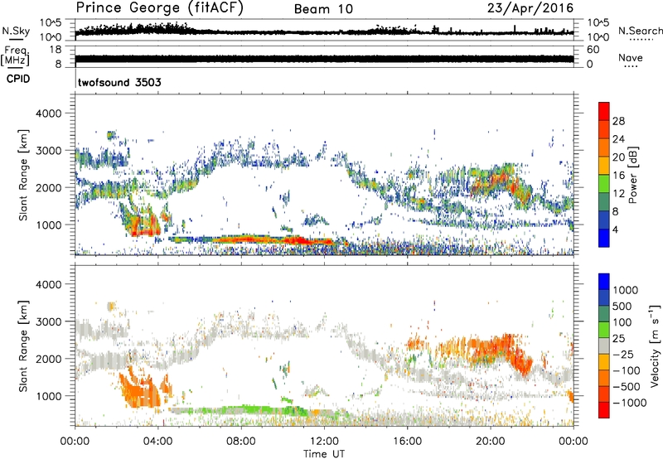Click the 'N.Sky' legend label
Viewport: 663px width, 459px height.
coord(16,31)
